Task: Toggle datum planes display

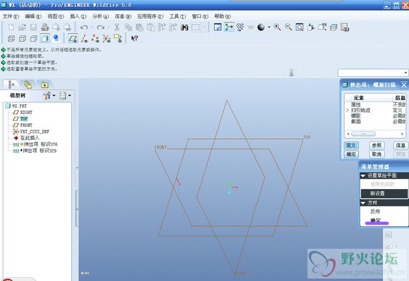Action: [x=73, y=38]
